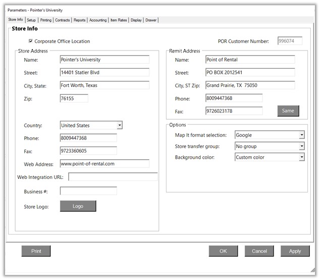Screen dimensions: 320x280
Task: Toggle Corporate Office Location checkbox
Action: click(31, 41)
